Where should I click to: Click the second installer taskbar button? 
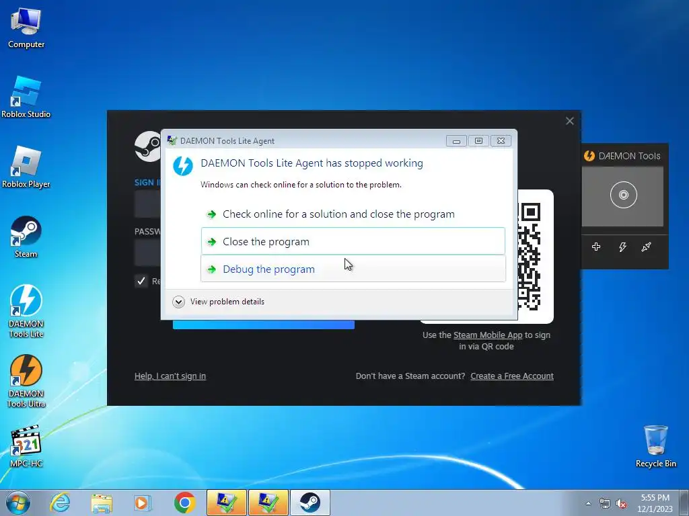tap(268, 503)
